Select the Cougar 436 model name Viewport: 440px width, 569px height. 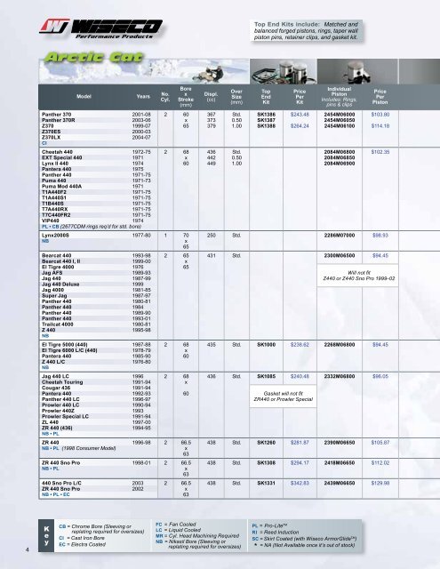click(56, 388)
